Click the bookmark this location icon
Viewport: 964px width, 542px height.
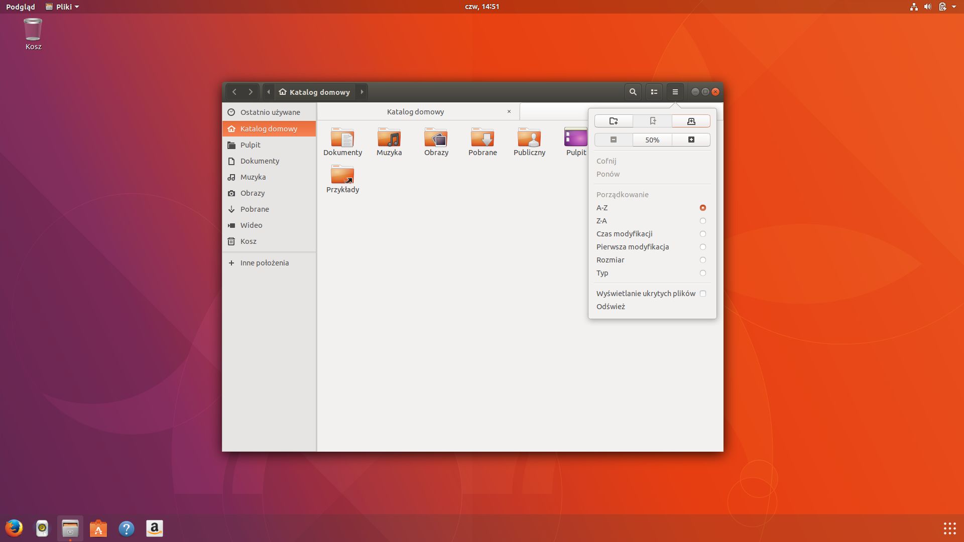click(652, 121)
